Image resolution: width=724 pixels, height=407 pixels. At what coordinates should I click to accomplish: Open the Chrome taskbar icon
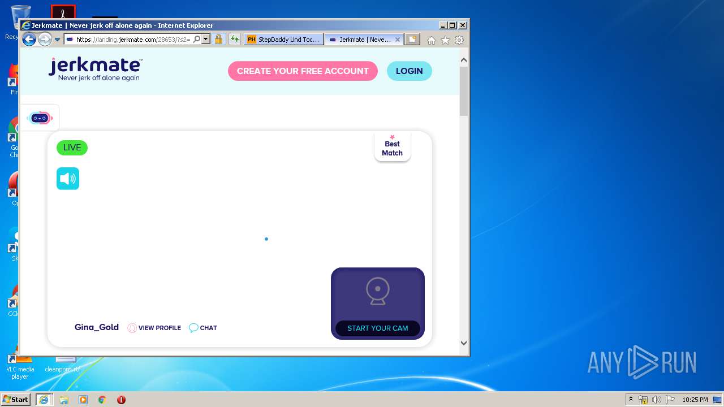[102, 400]
